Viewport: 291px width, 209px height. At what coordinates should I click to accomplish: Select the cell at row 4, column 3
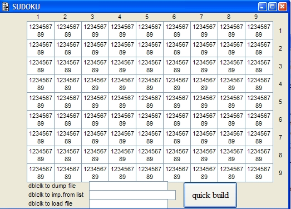(95, 84)
